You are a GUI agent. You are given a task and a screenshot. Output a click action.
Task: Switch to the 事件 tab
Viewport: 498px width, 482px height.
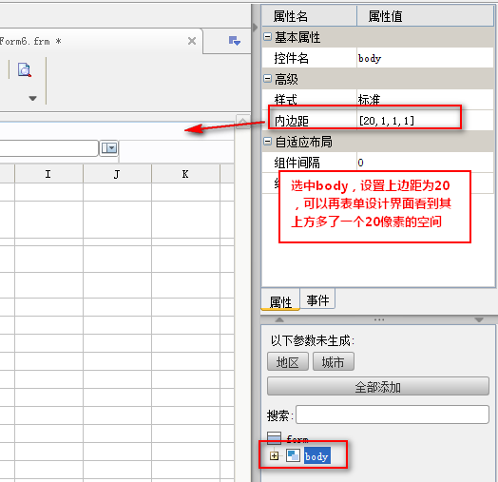point(317,299)
